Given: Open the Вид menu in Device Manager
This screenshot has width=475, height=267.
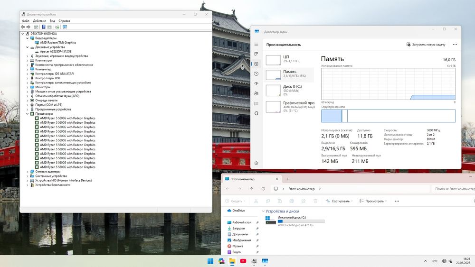Looking at the screenshot, I should pos(52,21).
